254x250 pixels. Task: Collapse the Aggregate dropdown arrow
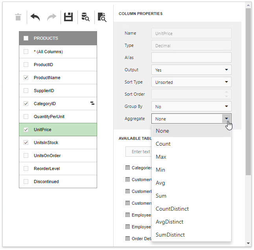226,119
